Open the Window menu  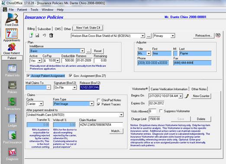(48, 10)
